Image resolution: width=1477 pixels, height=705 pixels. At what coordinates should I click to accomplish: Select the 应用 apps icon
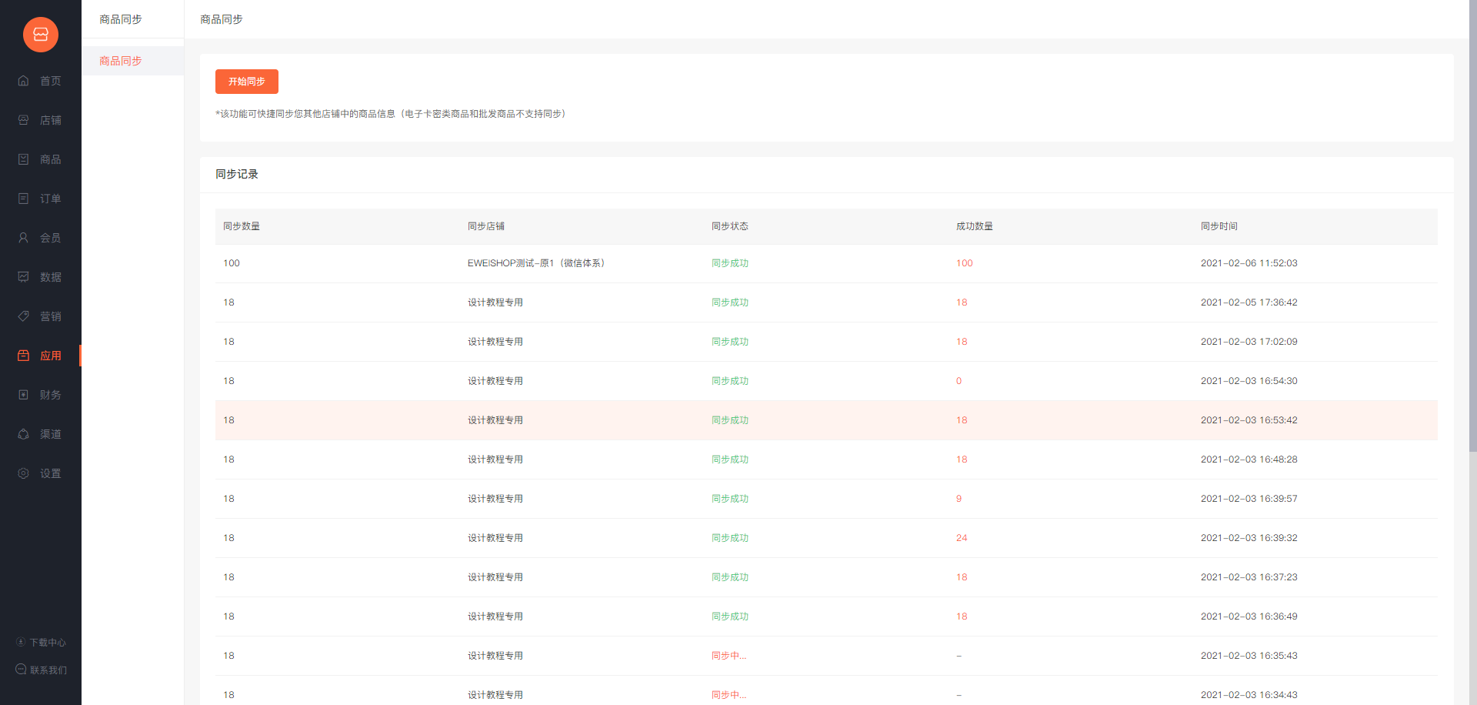(x=23, y=356)
